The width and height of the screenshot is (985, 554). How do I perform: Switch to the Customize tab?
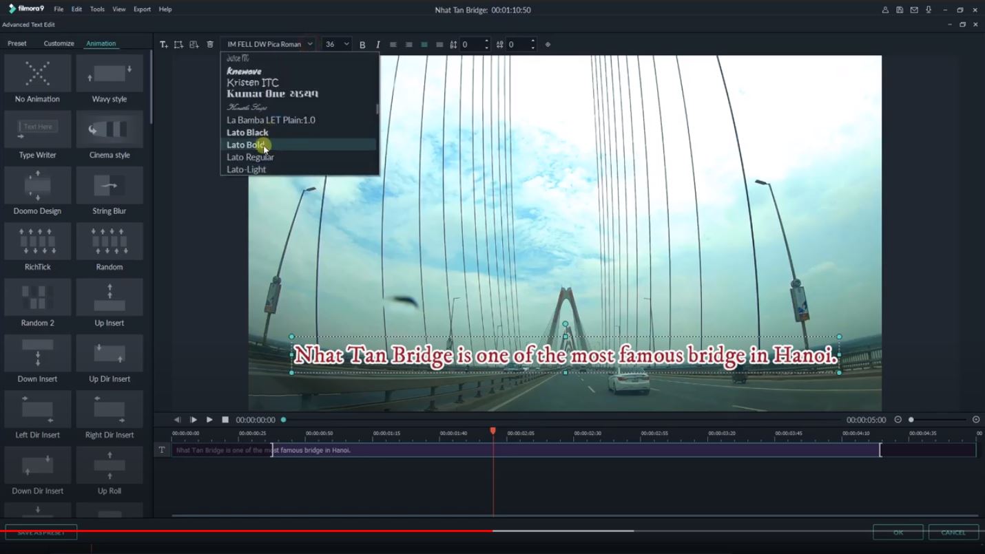tap(59, 43)
